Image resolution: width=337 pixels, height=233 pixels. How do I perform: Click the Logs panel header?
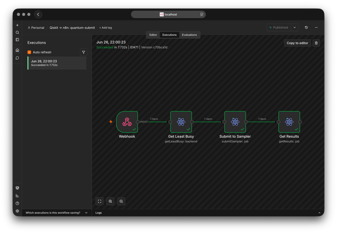click(208, 213)
